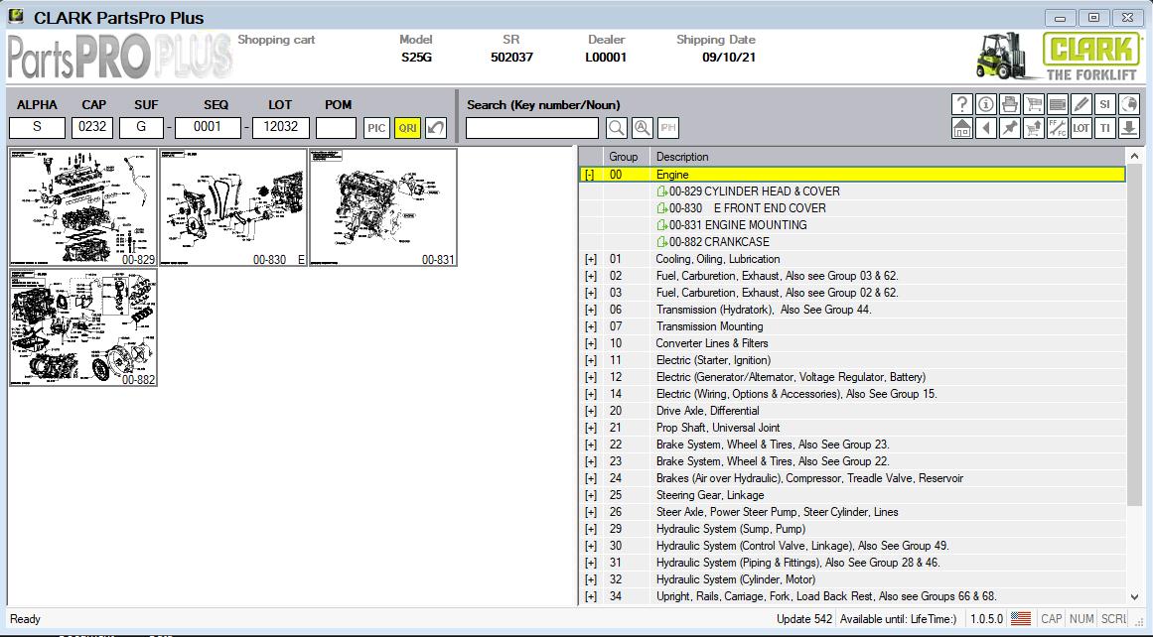1153x637 pixels.
Task: Expand group 29 Hydraulic System (Sump, Pump)
Action: (590, 529)
